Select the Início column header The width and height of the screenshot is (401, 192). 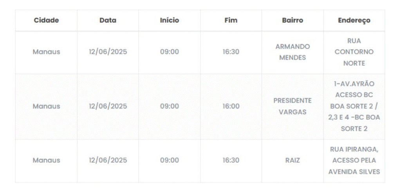tap(169, 20)
